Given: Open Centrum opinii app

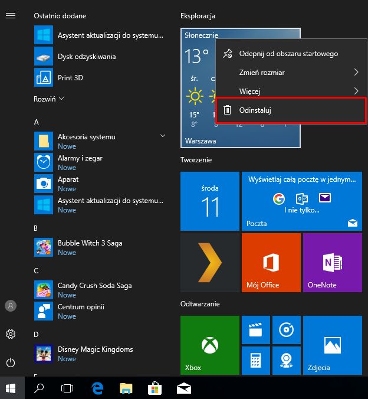Looking at the screenshot, I should 99,311.
